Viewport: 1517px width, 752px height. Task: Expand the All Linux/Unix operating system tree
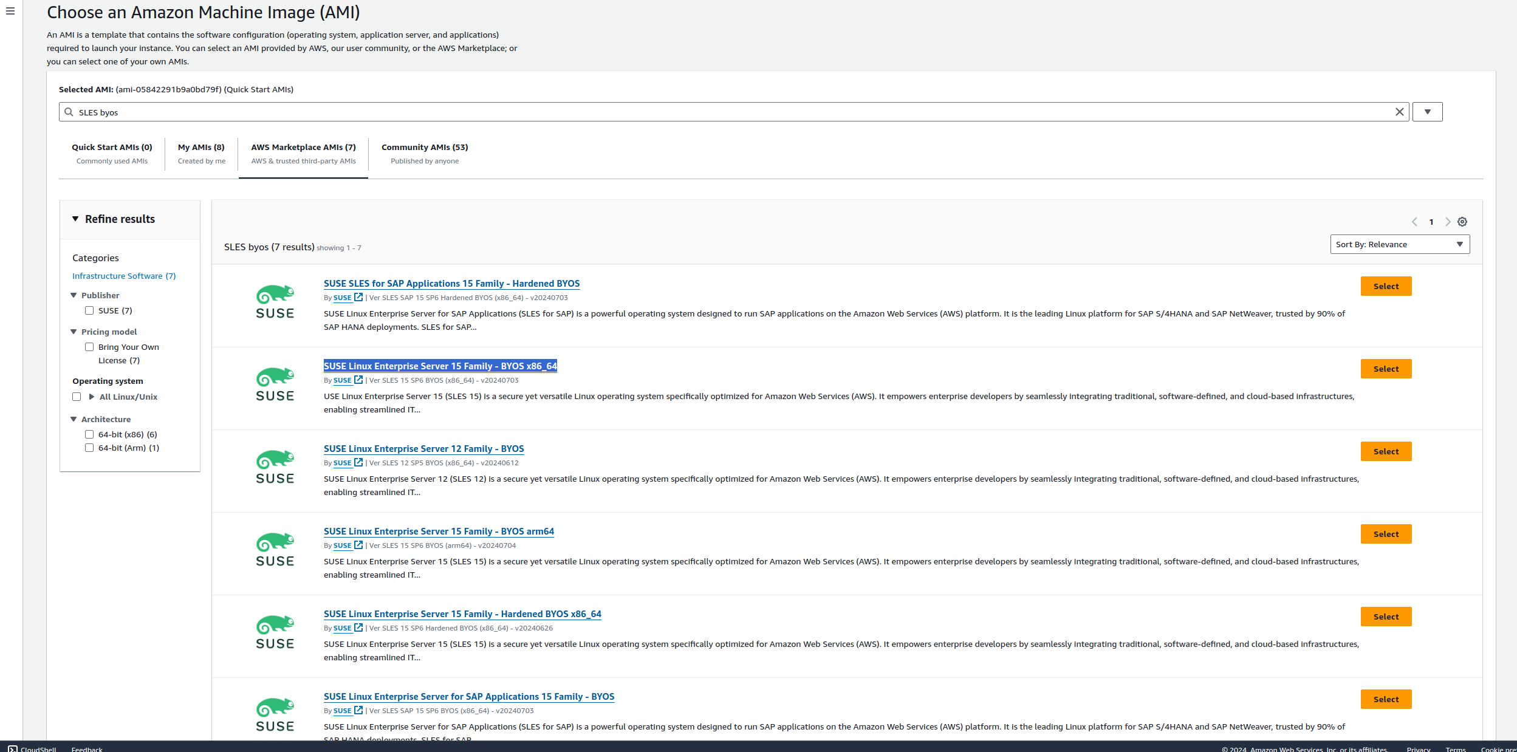tap(92, 396)
